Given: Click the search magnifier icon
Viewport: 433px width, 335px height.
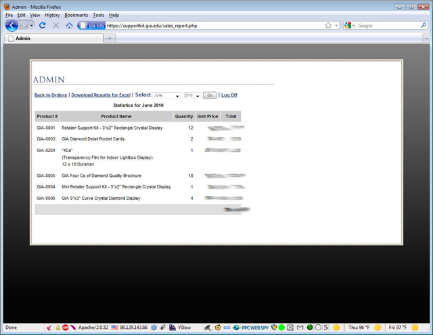Looking at the screenshot, I should [424, 26].
